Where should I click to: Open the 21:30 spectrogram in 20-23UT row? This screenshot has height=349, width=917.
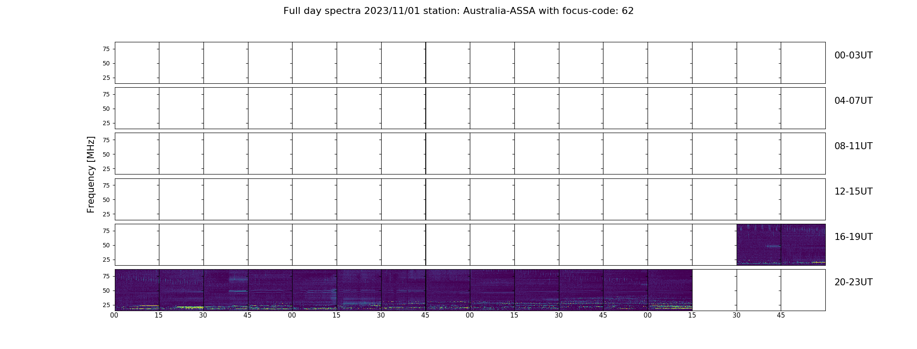(403, 290)
